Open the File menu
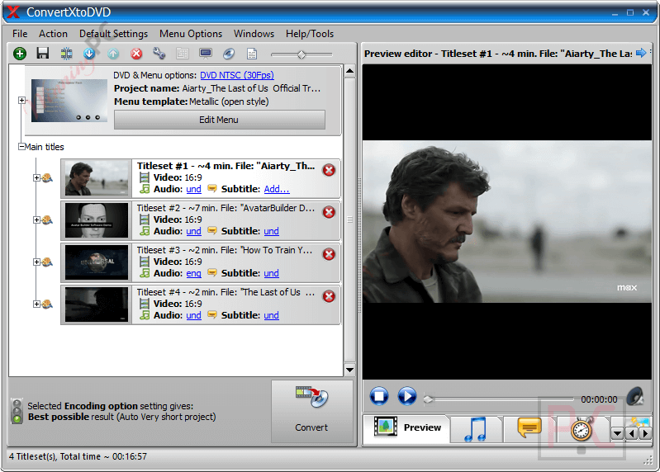 coord(20,34)
